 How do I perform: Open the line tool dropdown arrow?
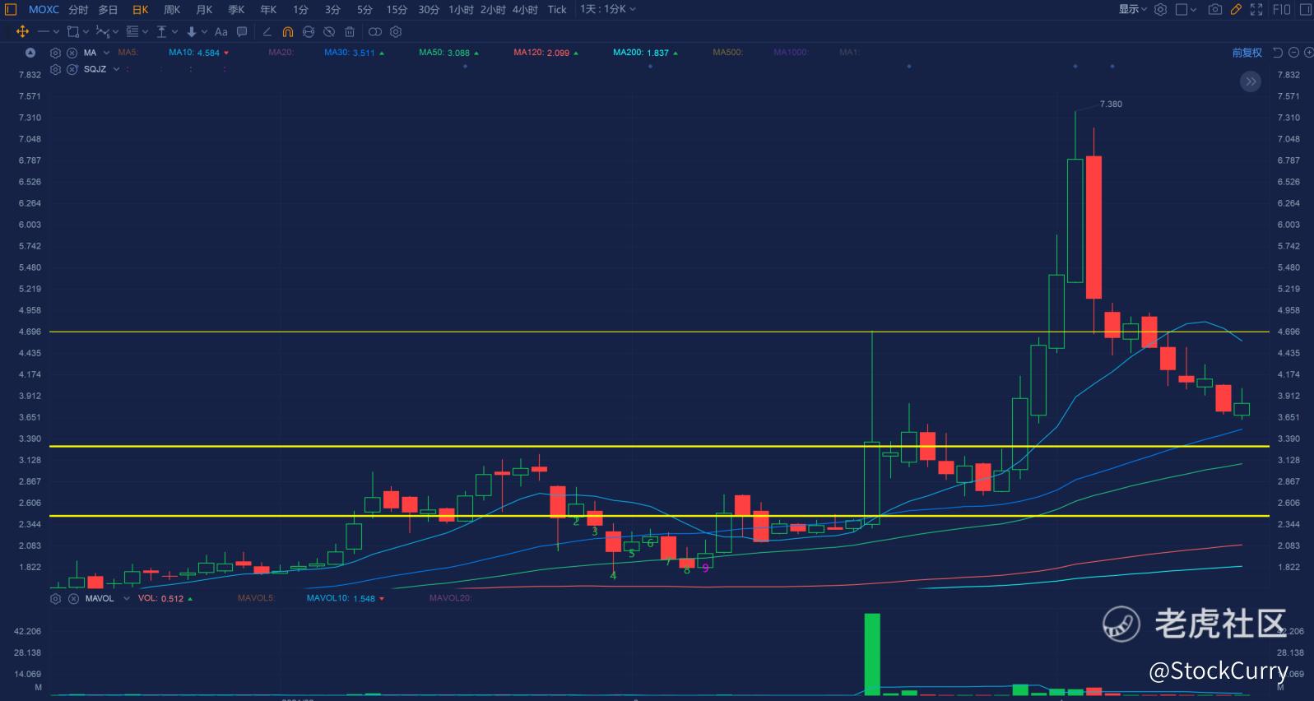pos(56,32)
